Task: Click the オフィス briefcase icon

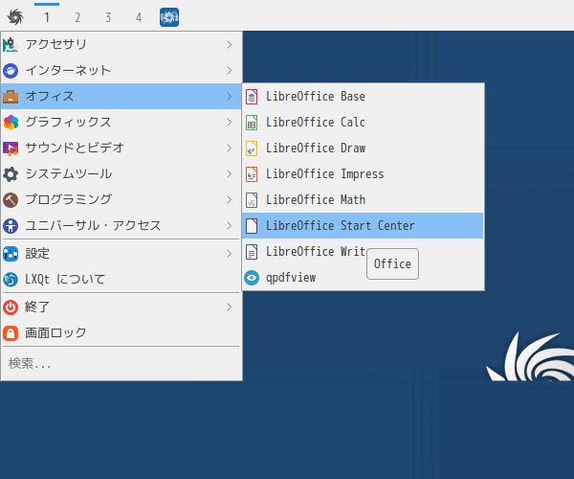Action: (11, 97)
